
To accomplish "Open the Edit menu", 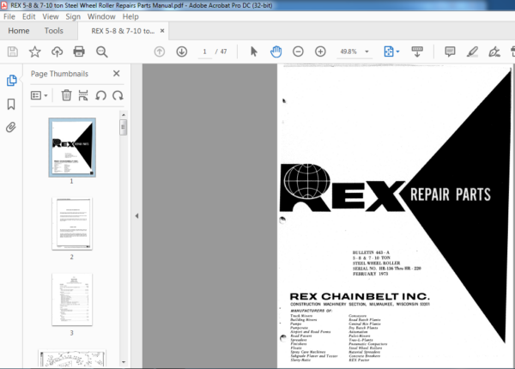I will tap(29, 16).
